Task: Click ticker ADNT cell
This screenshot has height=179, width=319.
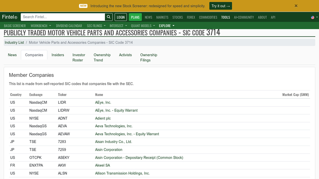Action: pyautogui.click(x=63, y=118)
